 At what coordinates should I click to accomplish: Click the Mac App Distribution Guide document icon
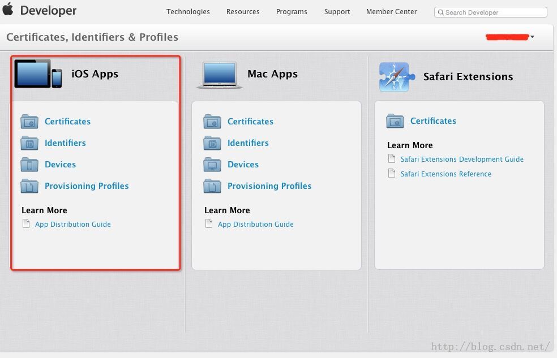209,223
